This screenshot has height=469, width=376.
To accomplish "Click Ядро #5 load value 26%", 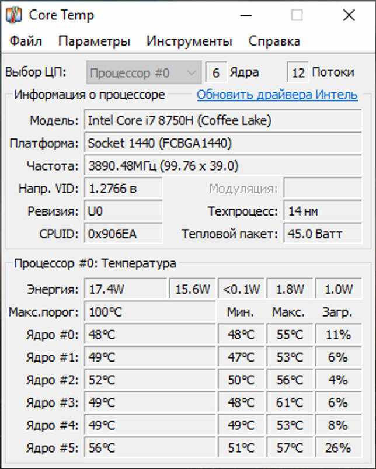I will (x=338, y=448).
